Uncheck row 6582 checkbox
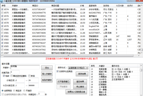 (2, 36)
